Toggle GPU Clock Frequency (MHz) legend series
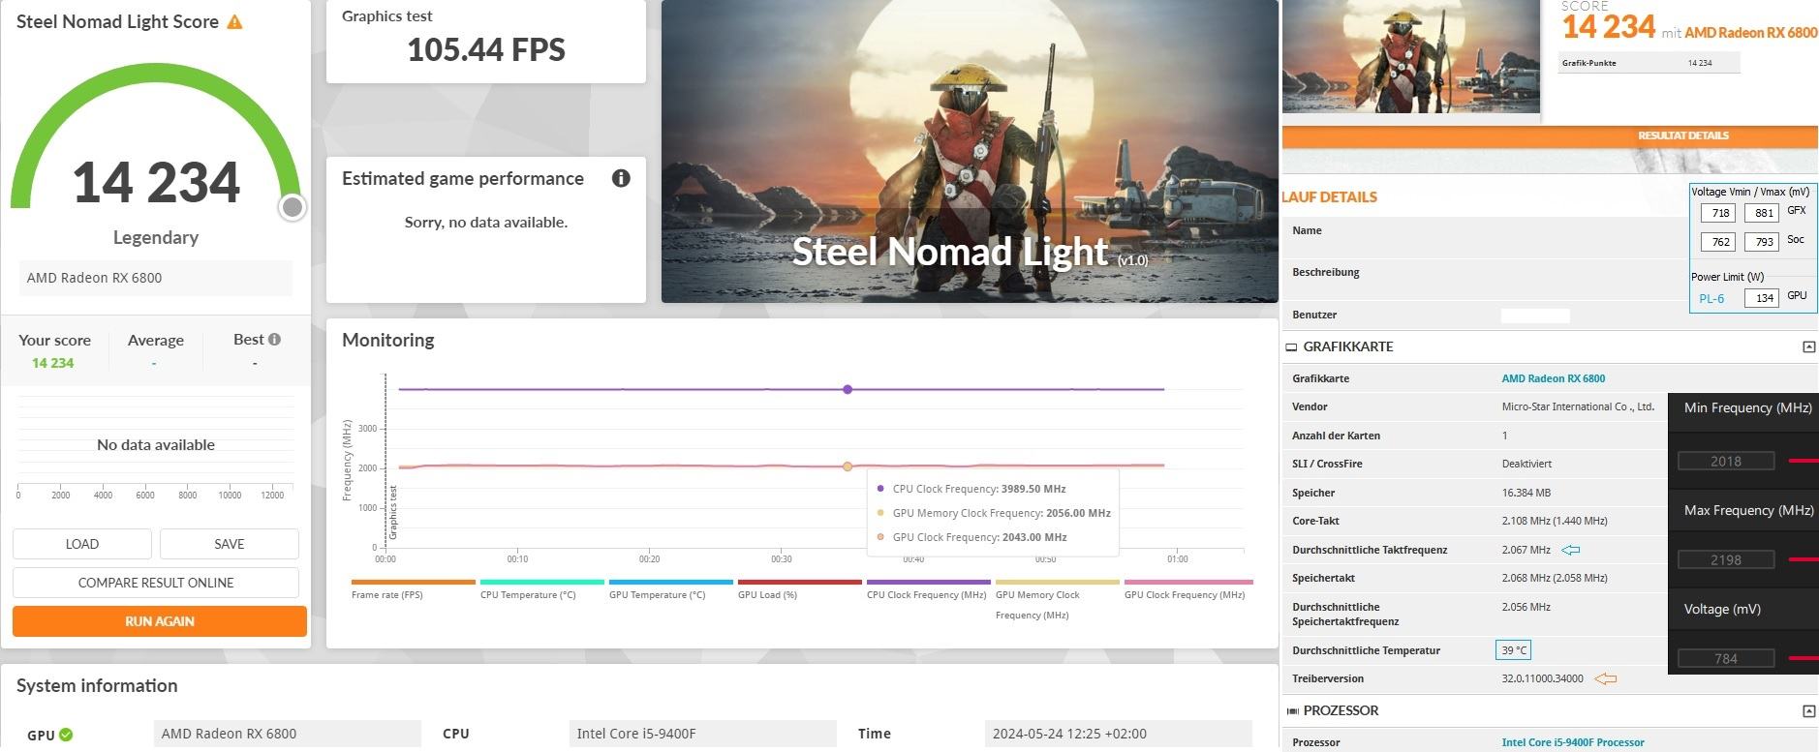The width and height of the screenshot is (1819, 752). pos(1187,589)
